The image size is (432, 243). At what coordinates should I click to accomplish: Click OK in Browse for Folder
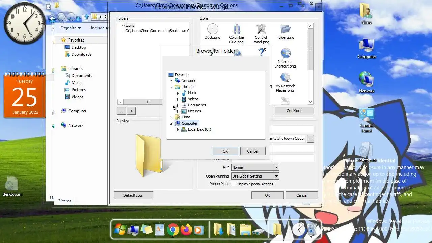click(x=225, y=151)
